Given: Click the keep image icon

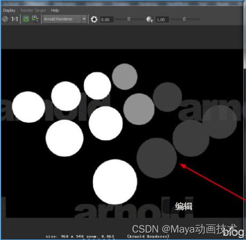Looking at the screenshot, I should click(26, 19).
